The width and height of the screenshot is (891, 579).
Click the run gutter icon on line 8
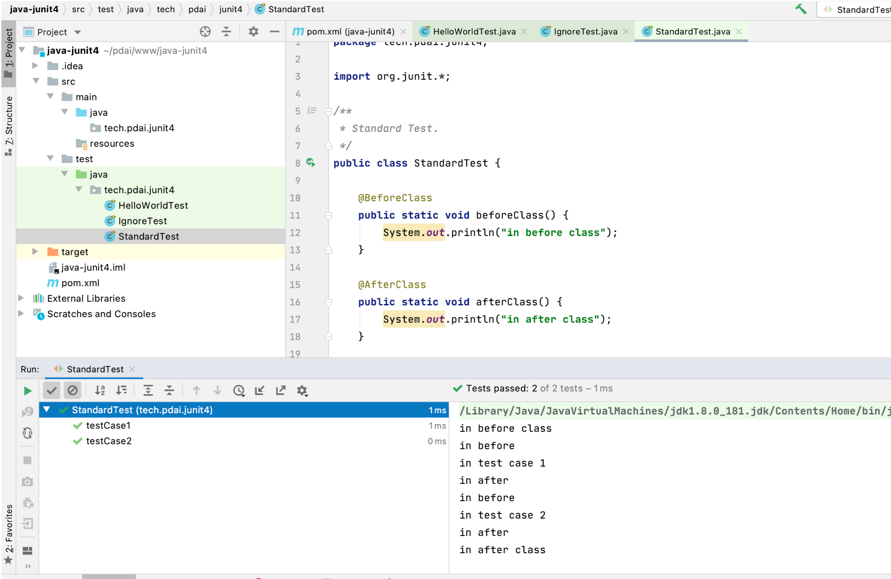(x=311, y=162)
